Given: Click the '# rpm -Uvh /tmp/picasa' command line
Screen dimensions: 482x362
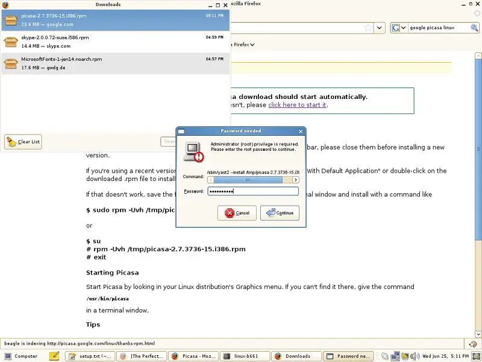Looking at the screenshot, I should coord(166,249).
